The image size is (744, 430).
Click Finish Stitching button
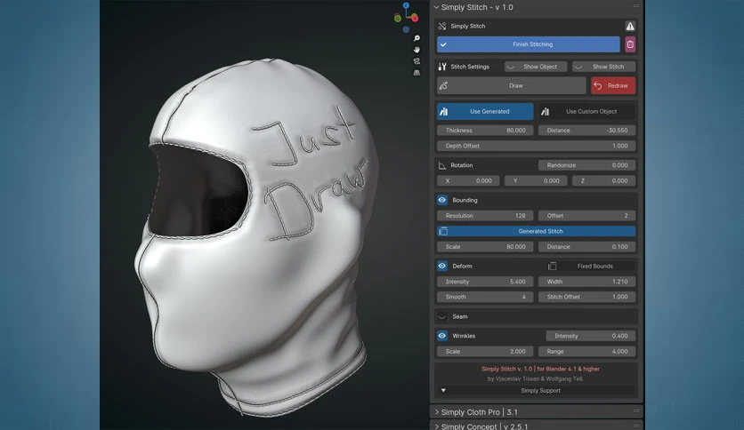(528, 44)
